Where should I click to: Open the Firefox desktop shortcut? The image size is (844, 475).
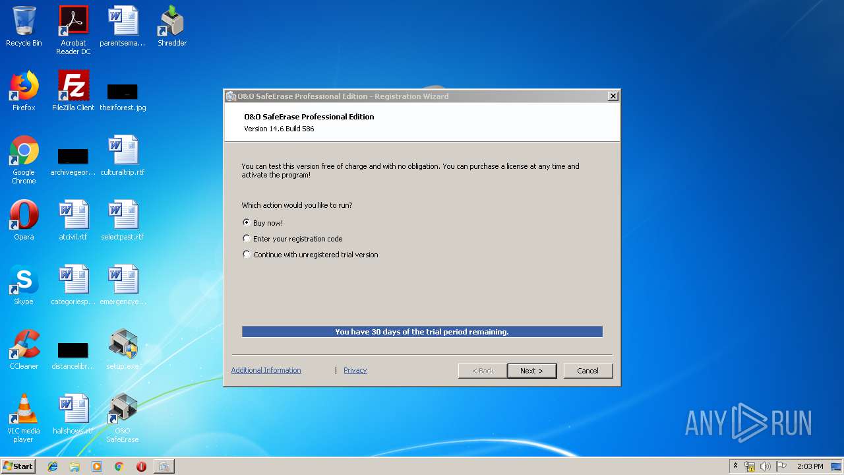[x=24, y=91]
